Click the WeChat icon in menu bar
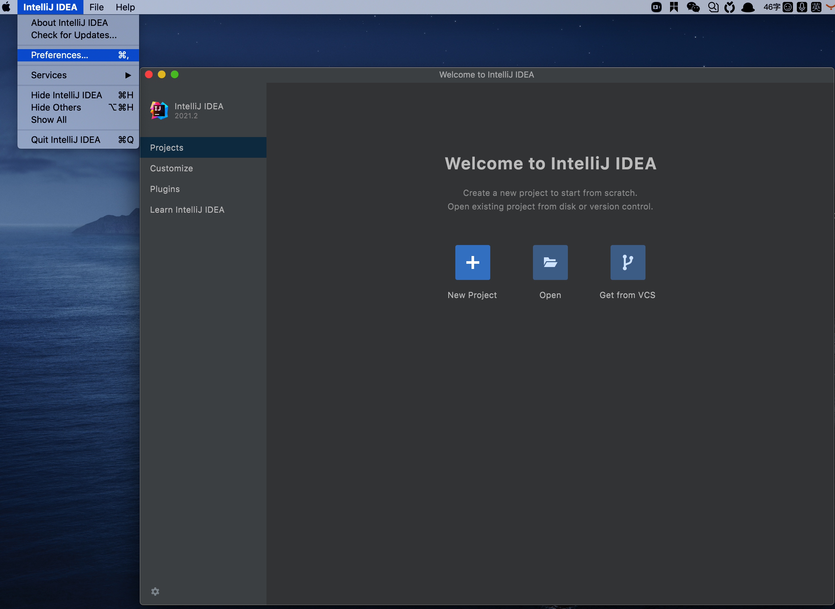 693,7
